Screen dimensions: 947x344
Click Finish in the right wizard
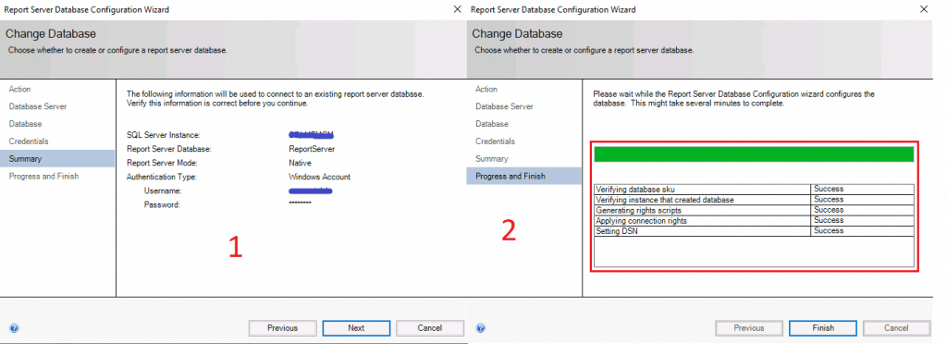[822, 328]
